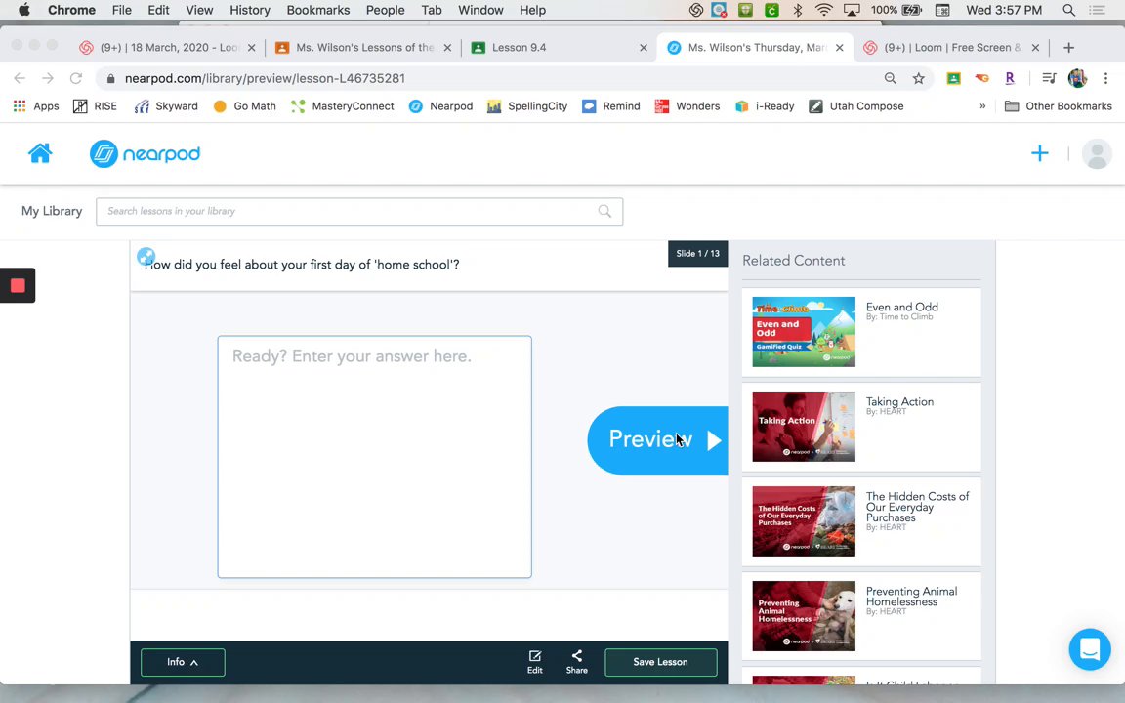Click the Nearpod logo
This screenshot has height=703, width=1125.
coord(145,153)
